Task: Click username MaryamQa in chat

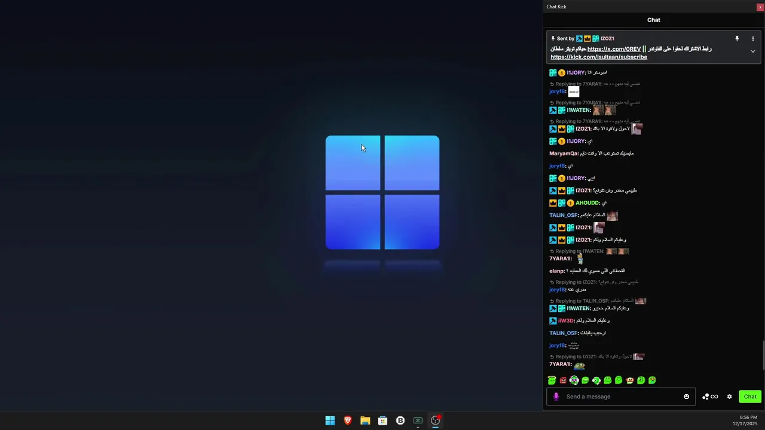Action: (564, 153)
